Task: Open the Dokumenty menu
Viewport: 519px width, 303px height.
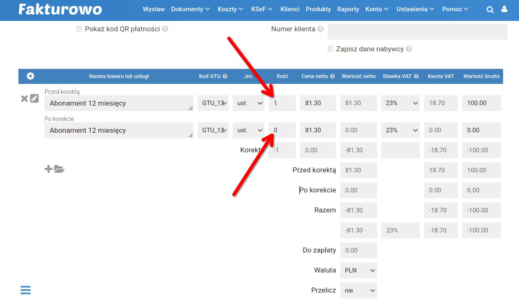Action: tap(190, 9)
